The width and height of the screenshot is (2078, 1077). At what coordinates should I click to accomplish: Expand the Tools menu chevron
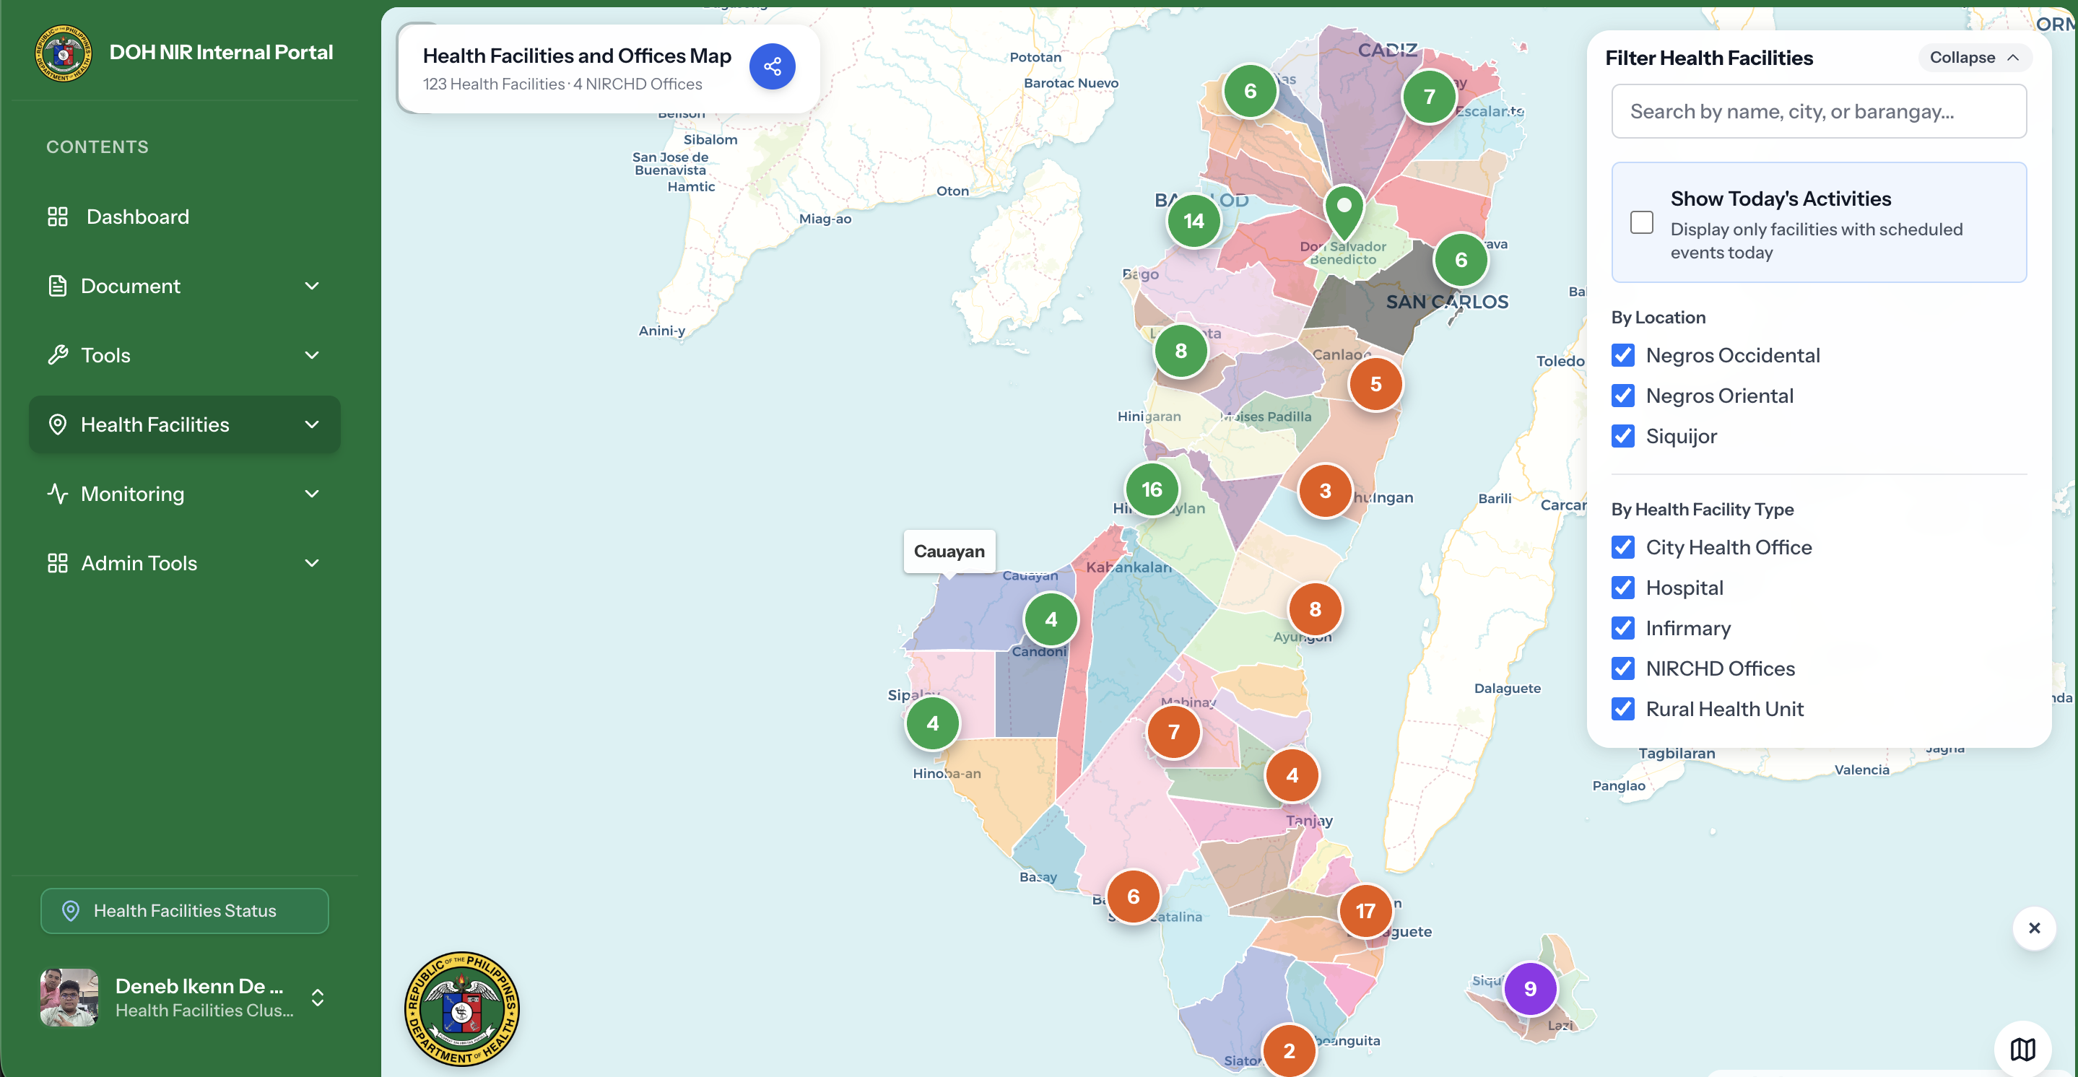coord(312,355)
